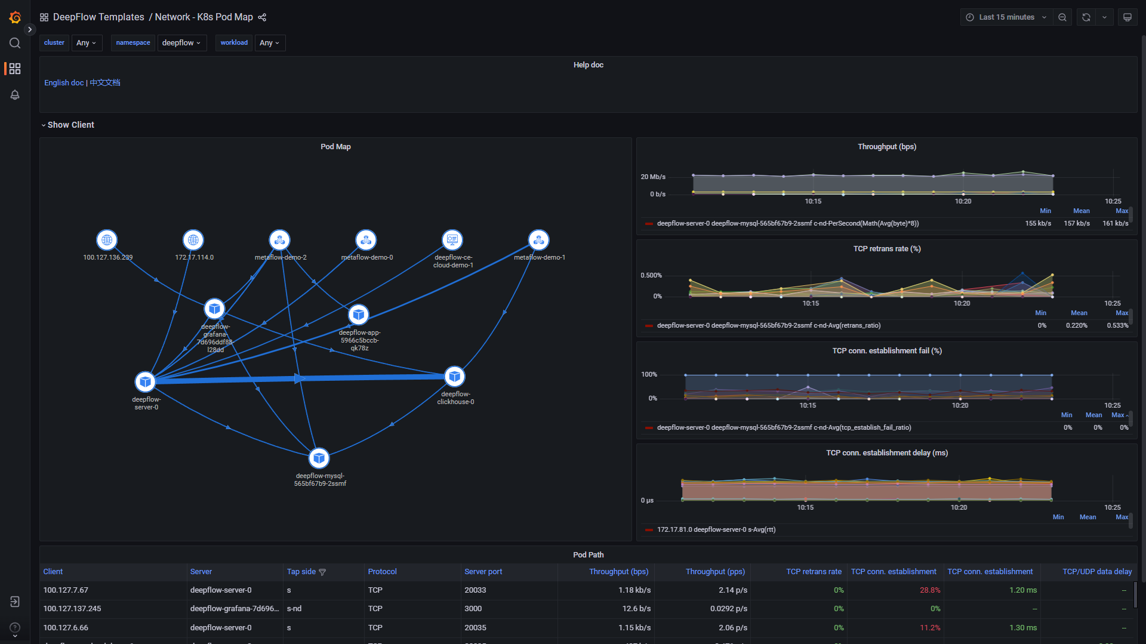Screen dimensions: 1146x644
Task: Expand the left sidebar with the arrow
Action: (30, 29)
